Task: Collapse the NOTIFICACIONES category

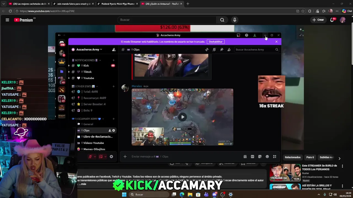Action: 86,60
